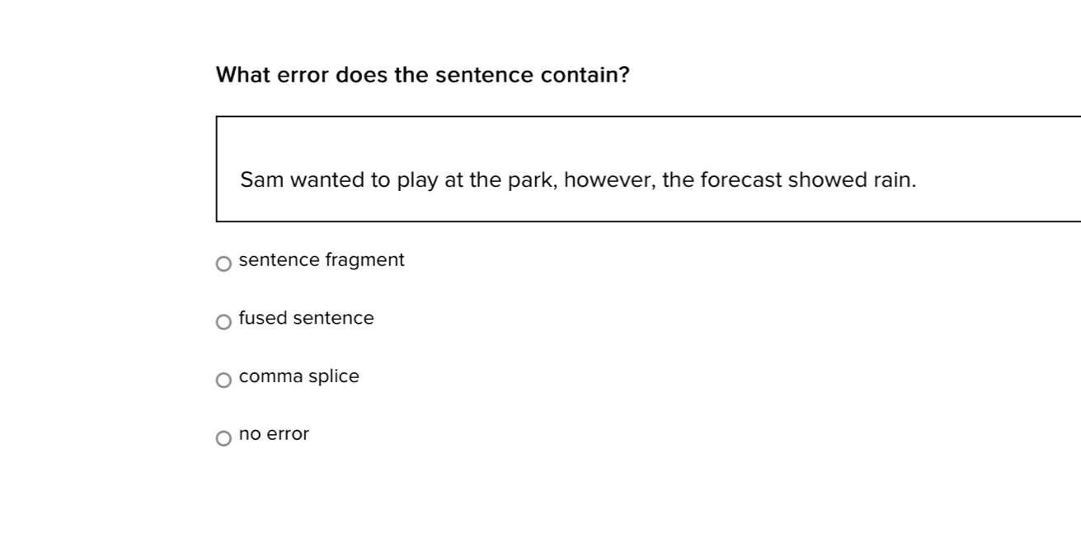Image resolution: width=1081 pixels, height=533 pixels.
Task: Select the comma splice radio button
Action: [222, 380]
